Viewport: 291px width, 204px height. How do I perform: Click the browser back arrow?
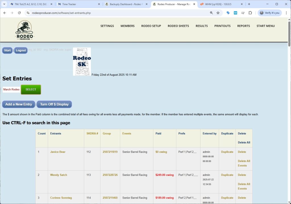tap(5, 13)
